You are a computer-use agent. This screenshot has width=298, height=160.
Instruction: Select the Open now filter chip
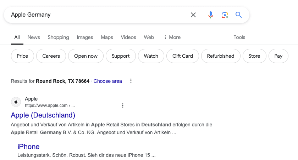(86, 56)
